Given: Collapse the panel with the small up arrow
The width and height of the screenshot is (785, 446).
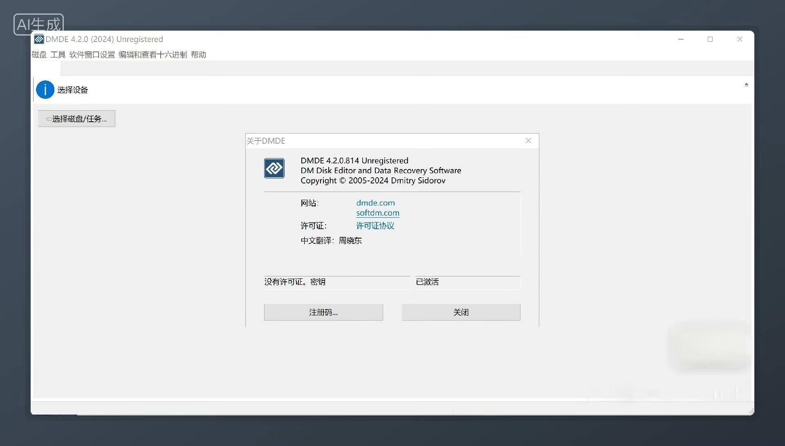Looking at the screenshot, I should click(746, 85).
